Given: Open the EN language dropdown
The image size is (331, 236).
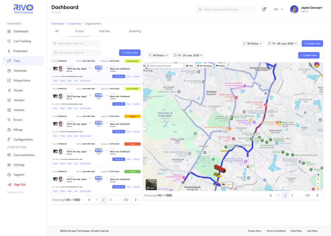Looking at the screenshot, I should [x=278, y=9].
